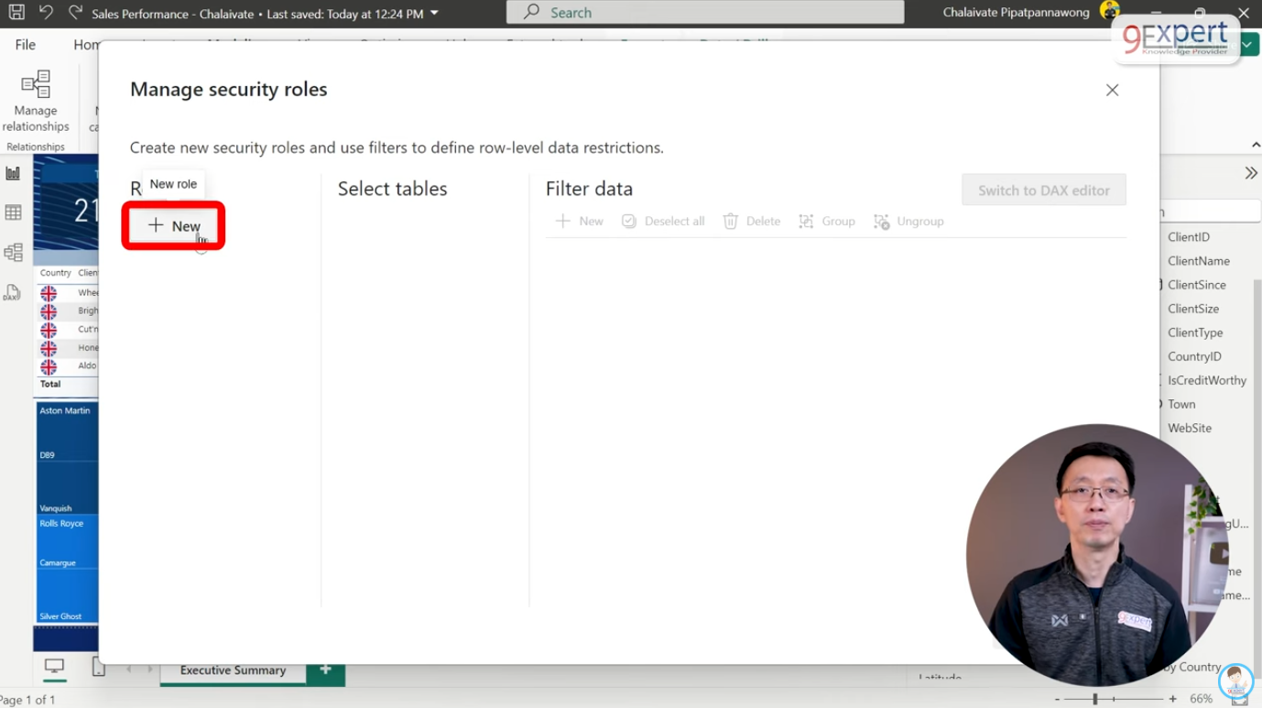This screenshot has height=708, width=1262.
Task: Open DAX query view from left sidebar
Action: (x=13, y=293)
